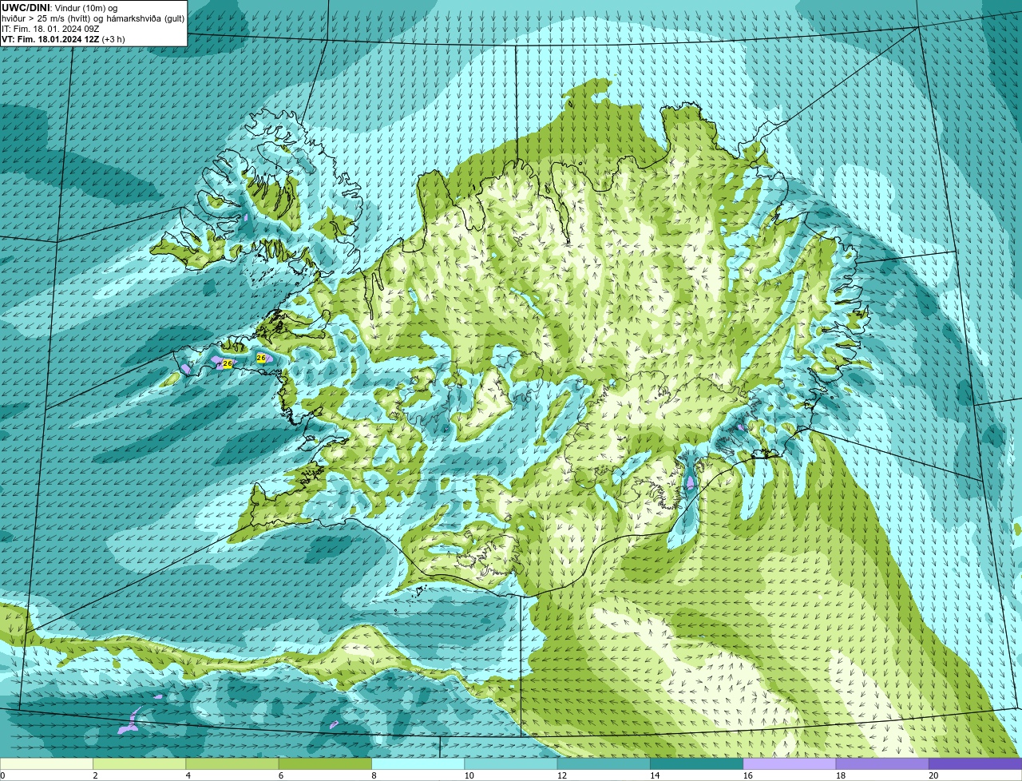
Task: Select the purple 18–20 m/s legend swatch
Action: pyautogui.click(x=882, y=764)
